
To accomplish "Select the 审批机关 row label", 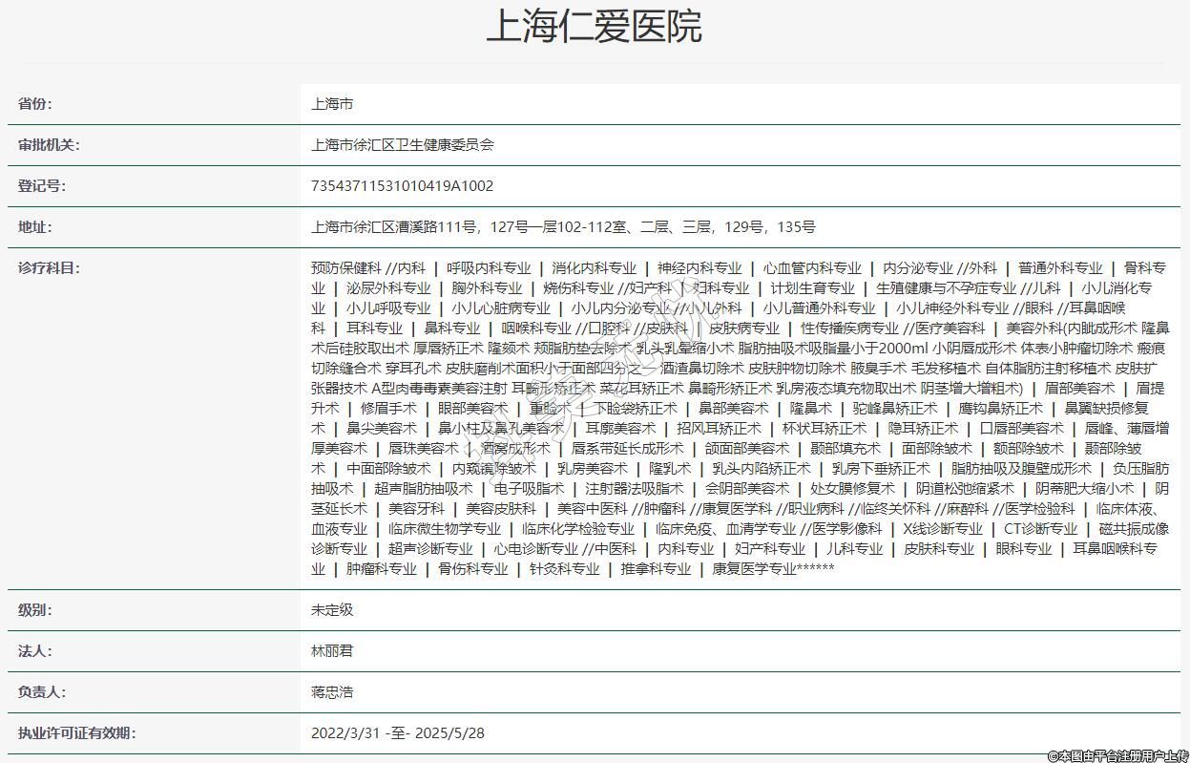I will (49, 145).
